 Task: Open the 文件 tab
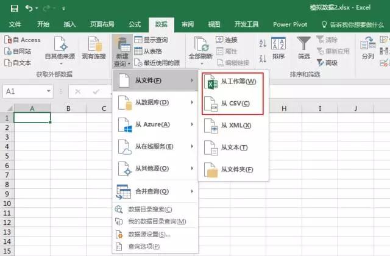(x=15, y=24)
